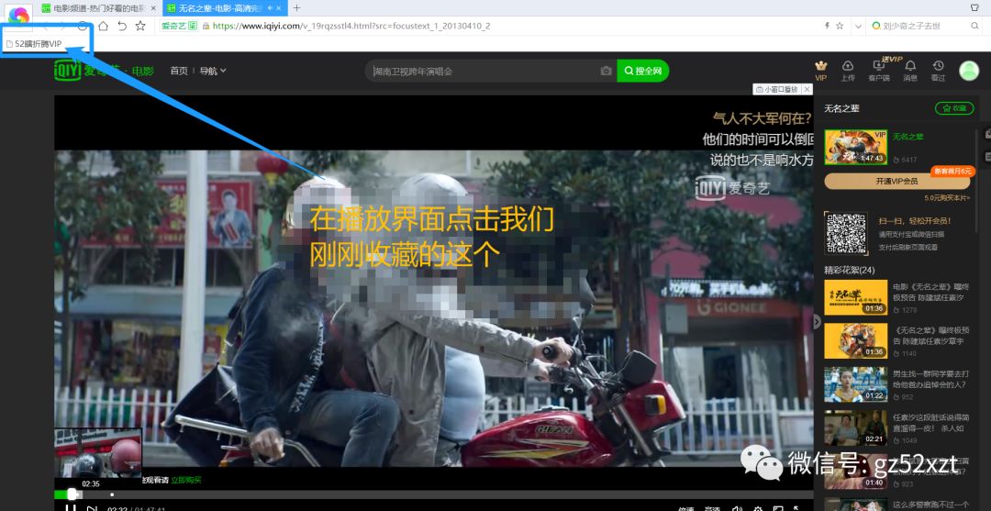Screen dimensions: 991x511
Task: Play the 02:21 任素汐 clip
Action: 856,428
